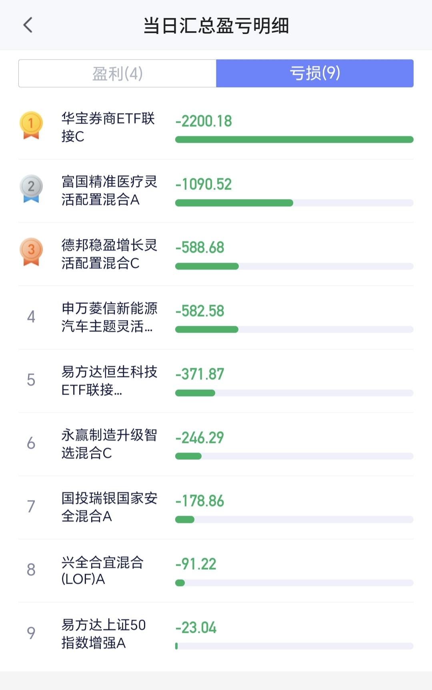Open the 国投瑞银国家安全混合A fund
This screenshot has width=432, height=690.
point(216,507)
